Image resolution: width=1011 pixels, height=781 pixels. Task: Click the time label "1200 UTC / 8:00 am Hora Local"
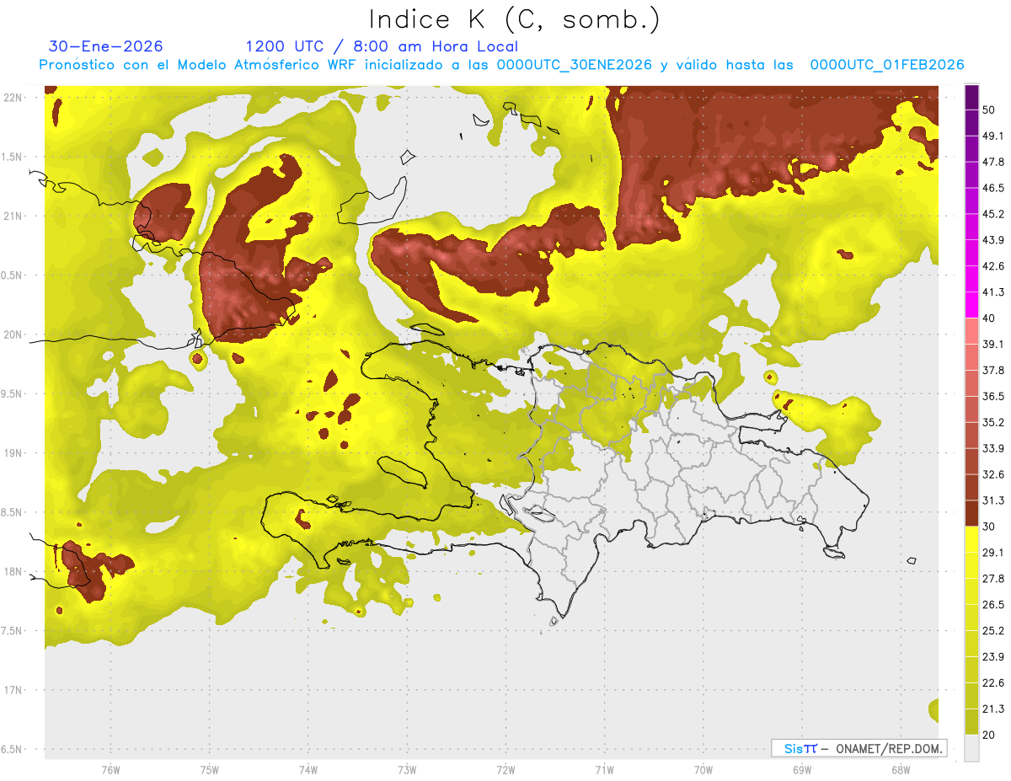pyautogui.click(x=382, y=46)
